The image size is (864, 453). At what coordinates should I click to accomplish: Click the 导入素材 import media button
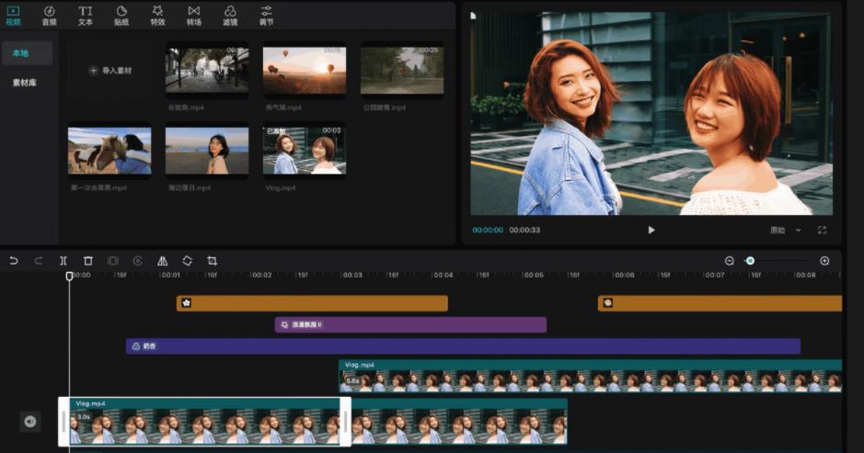pos(110,71)
